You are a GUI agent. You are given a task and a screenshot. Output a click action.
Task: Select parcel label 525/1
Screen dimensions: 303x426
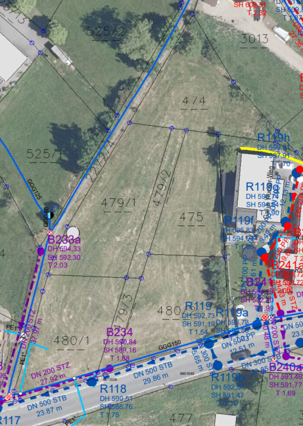[45, 154]
